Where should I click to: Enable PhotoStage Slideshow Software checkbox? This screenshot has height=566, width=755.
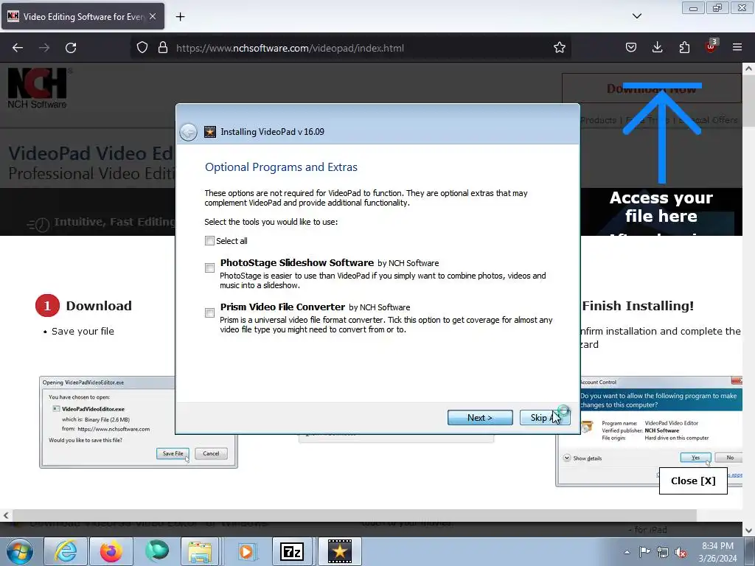coord(209,268)
